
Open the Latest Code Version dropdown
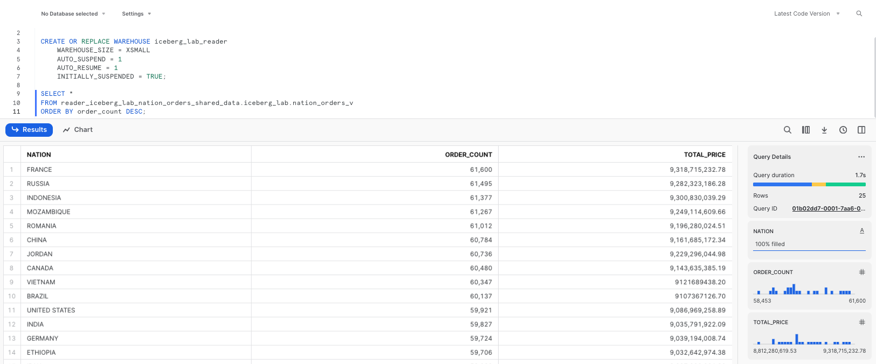[806, 13]
